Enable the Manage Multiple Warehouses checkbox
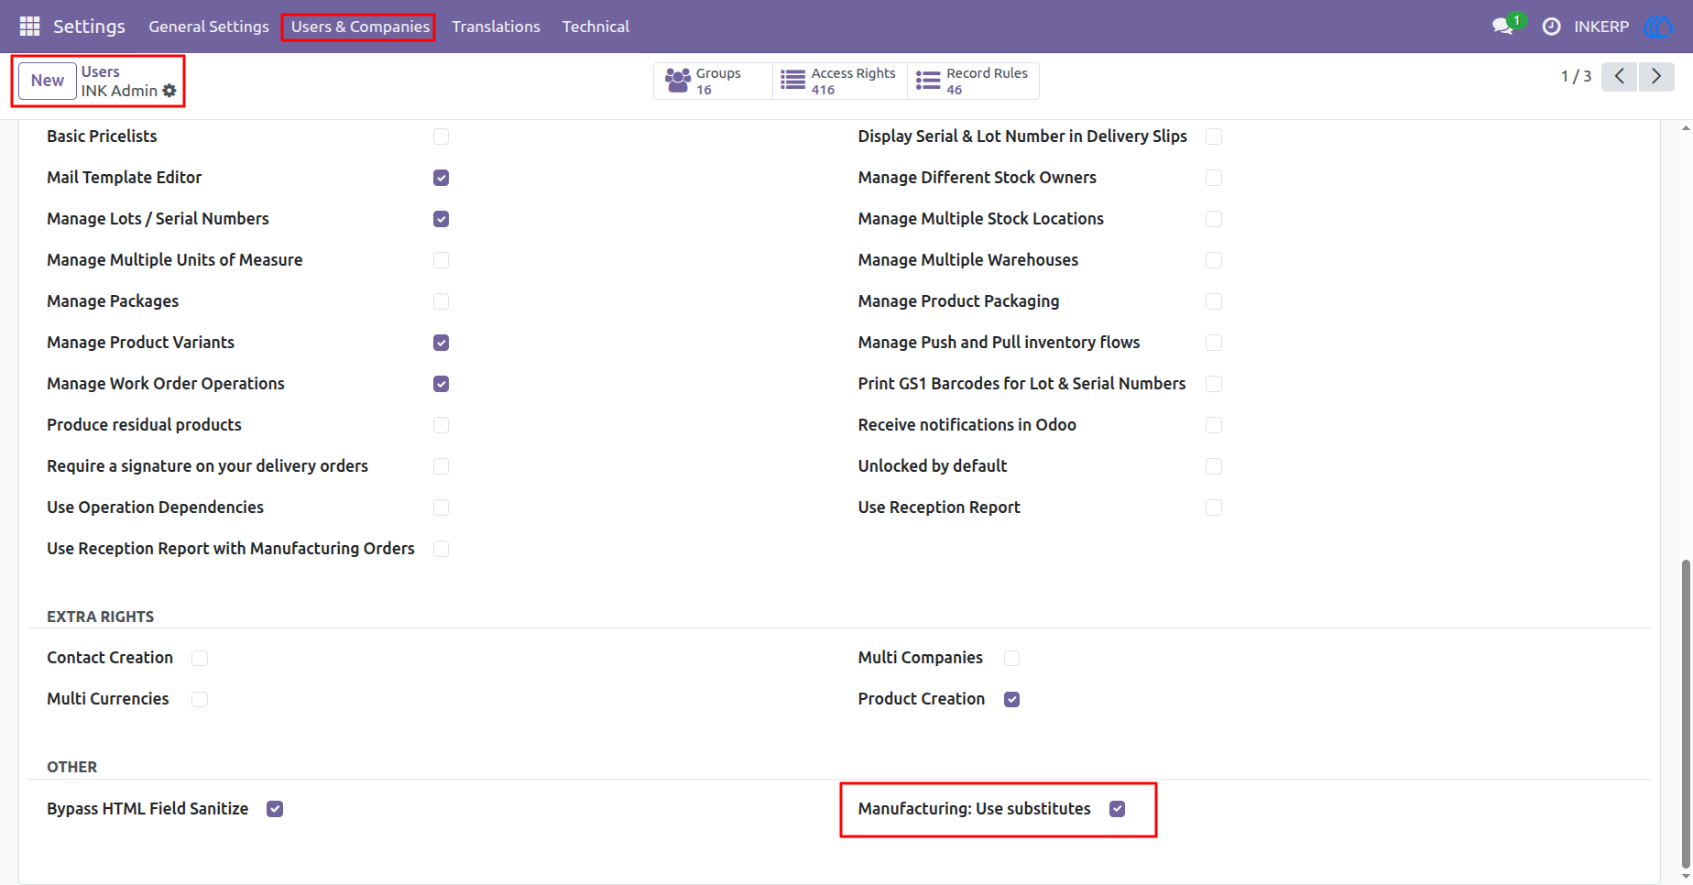 pyautogui.click(x=1214, y=260)
